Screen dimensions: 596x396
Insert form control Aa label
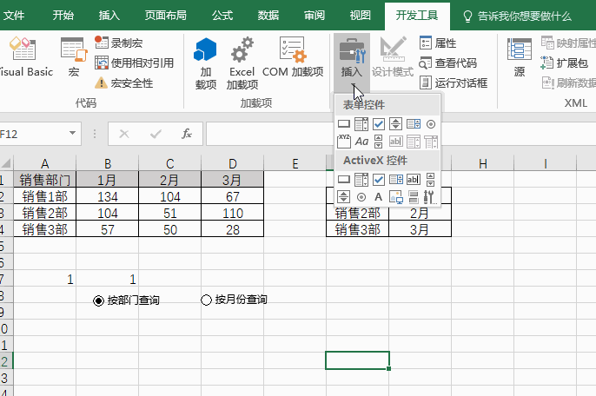(x=361, y=142)
